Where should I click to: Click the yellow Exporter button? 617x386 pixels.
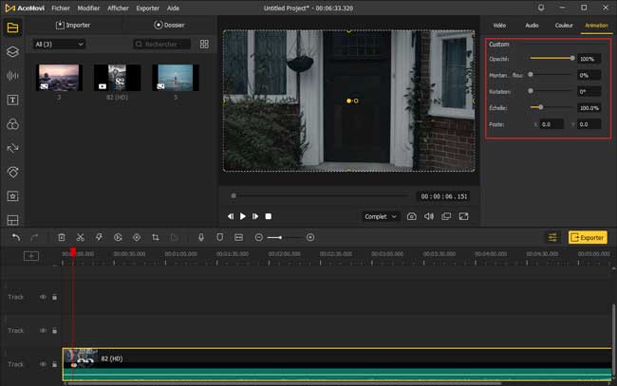coord(588,237)
